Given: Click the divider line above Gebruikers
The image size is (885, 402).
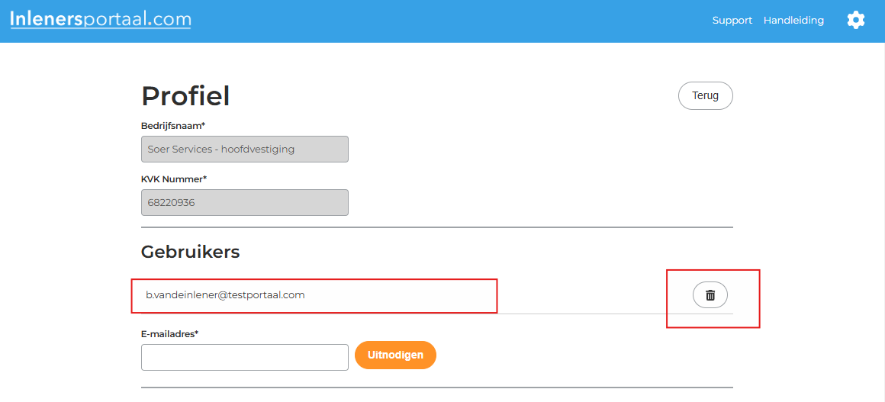Looking at the screenshot, I should (x=436, y=227).
